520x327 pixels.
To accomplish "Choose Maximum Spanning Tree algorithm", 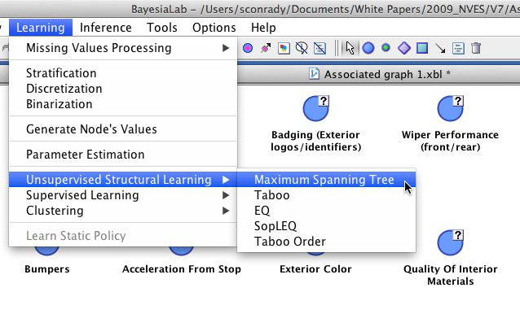I will click(324, 180).
